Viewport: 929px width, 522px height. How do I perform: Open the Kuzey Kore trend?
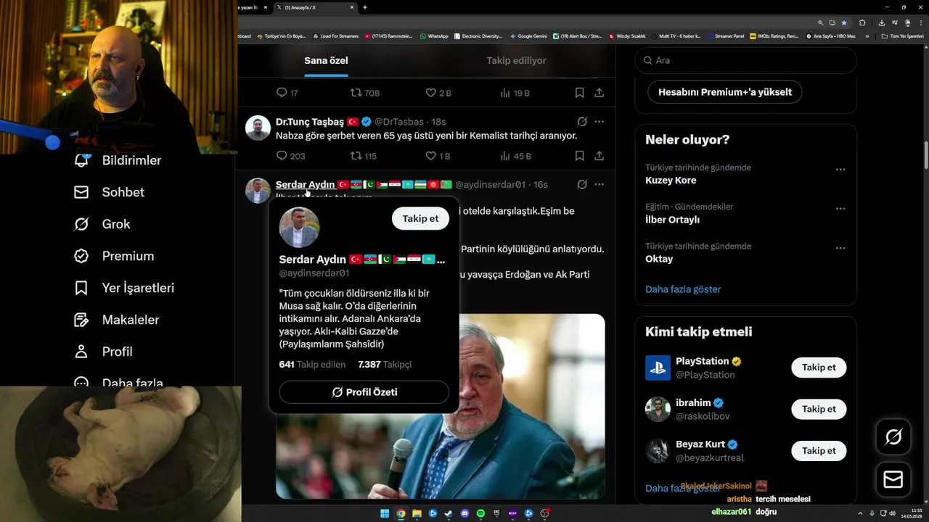click(671, 181)
